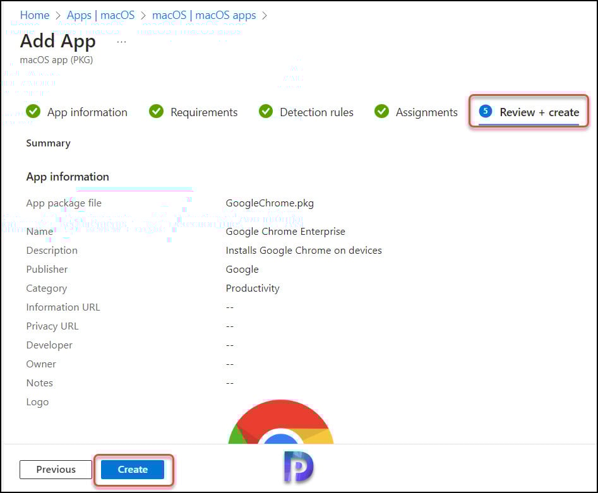Click the Google Chrome logo image
The width and height of the screenshot is (598, 493).
point(281,422)
